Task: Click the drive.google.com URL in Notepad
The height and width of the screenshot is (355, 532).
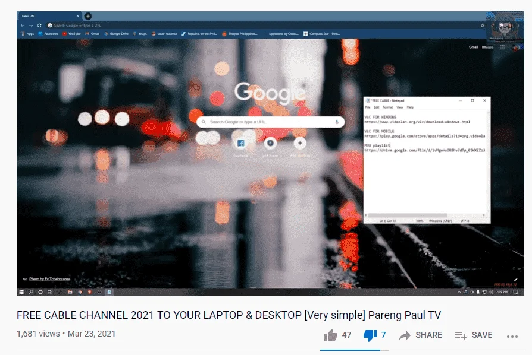Action: click(x=425, y=150)
